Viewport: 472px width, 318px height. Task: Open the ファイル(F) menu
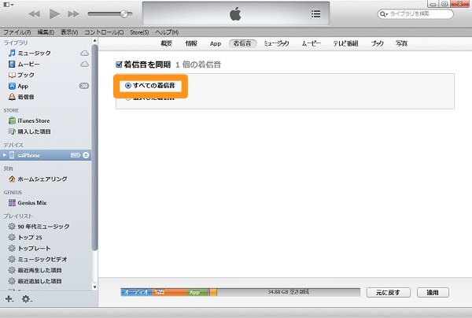click(17, 32)
